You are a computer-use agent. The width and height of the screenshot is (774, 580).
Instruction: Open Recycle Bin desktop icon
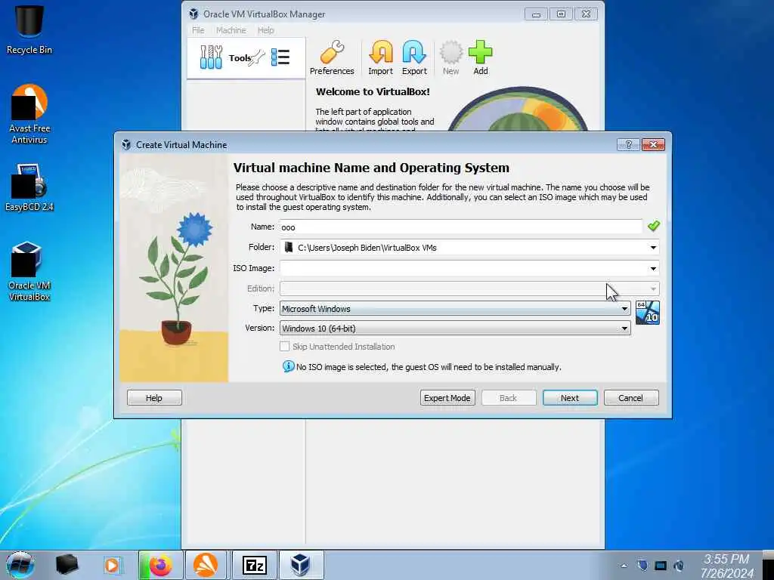tap(29, 29)
